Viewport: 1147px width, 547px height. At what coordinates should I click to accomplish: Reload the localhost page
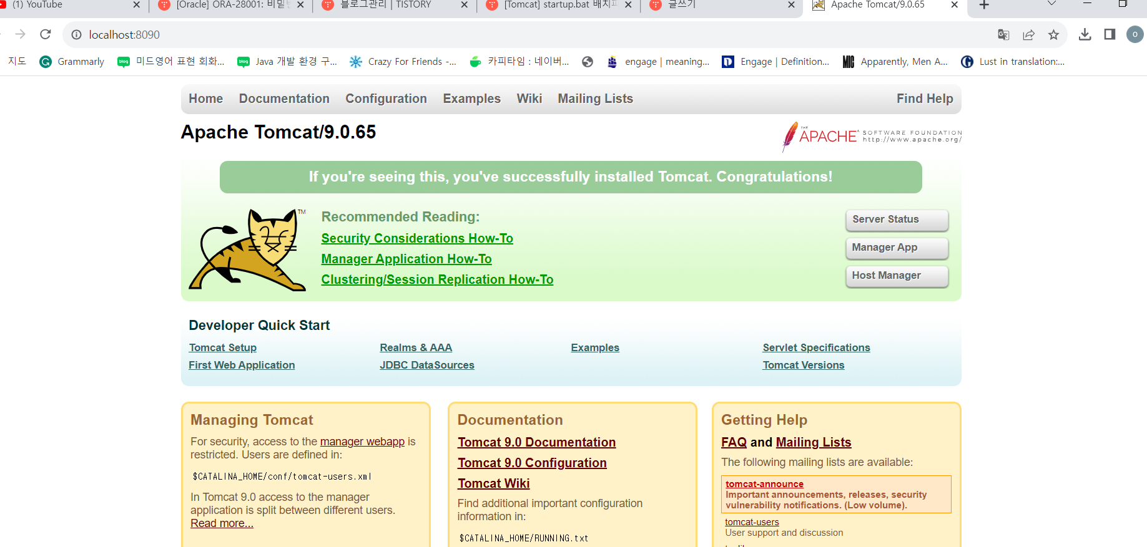(x=46, y=34)
